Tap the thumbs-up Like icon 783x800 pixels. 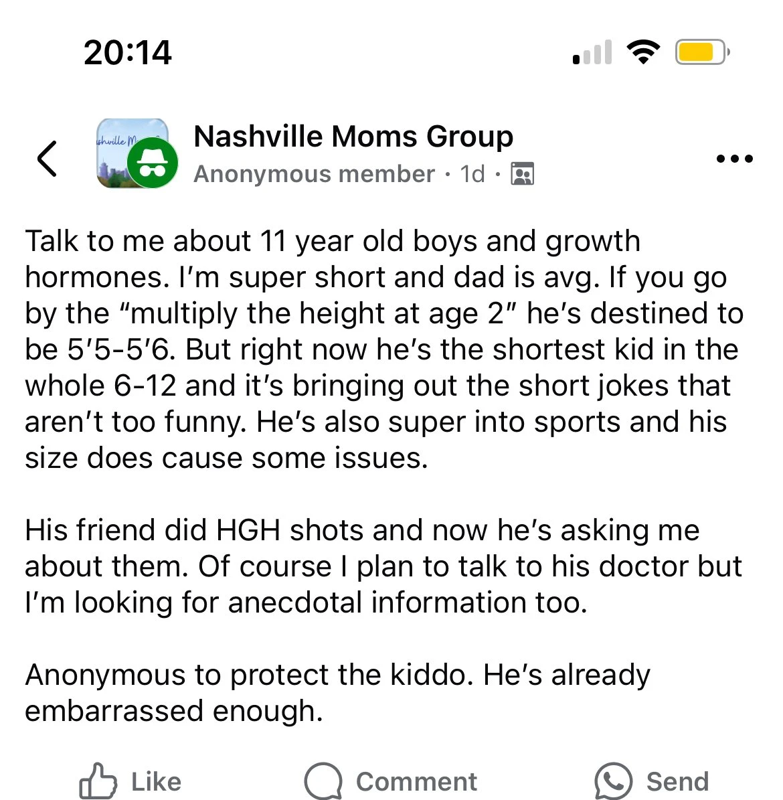point(98,781)
